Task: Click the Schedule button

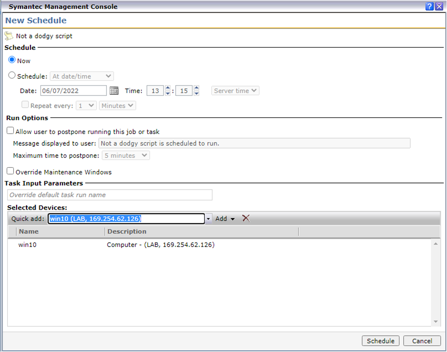Action: [380, 341]
